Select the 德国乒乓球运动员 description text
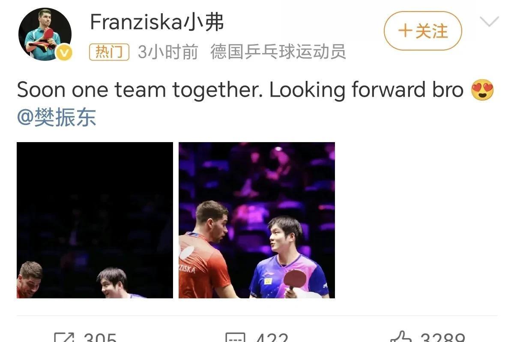The image size is (514, 342). coord(278,52)
